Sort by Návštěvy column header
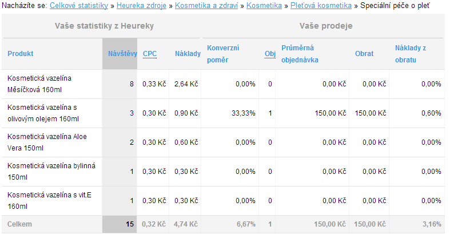This screenshot has height=238, width=454. coord(122,54)
